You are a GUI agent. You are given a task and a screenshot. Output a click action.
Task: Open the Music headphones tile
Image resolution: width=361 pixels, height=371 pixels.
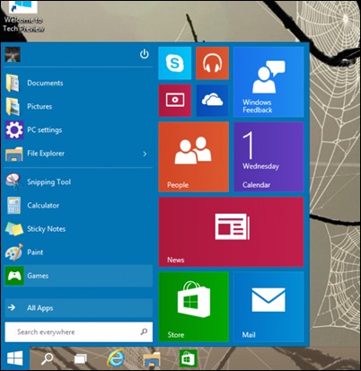pyautogui.click(x=212, y=63)
